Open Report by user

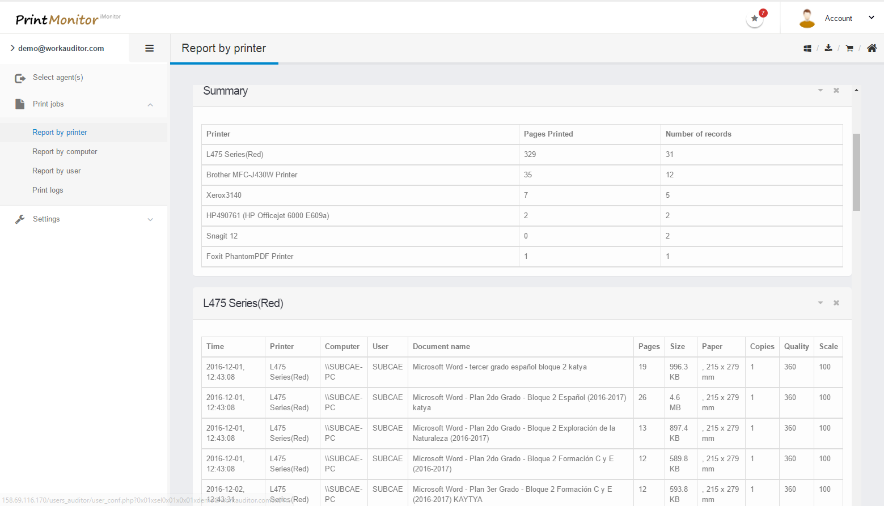click(x=57, y=171)
